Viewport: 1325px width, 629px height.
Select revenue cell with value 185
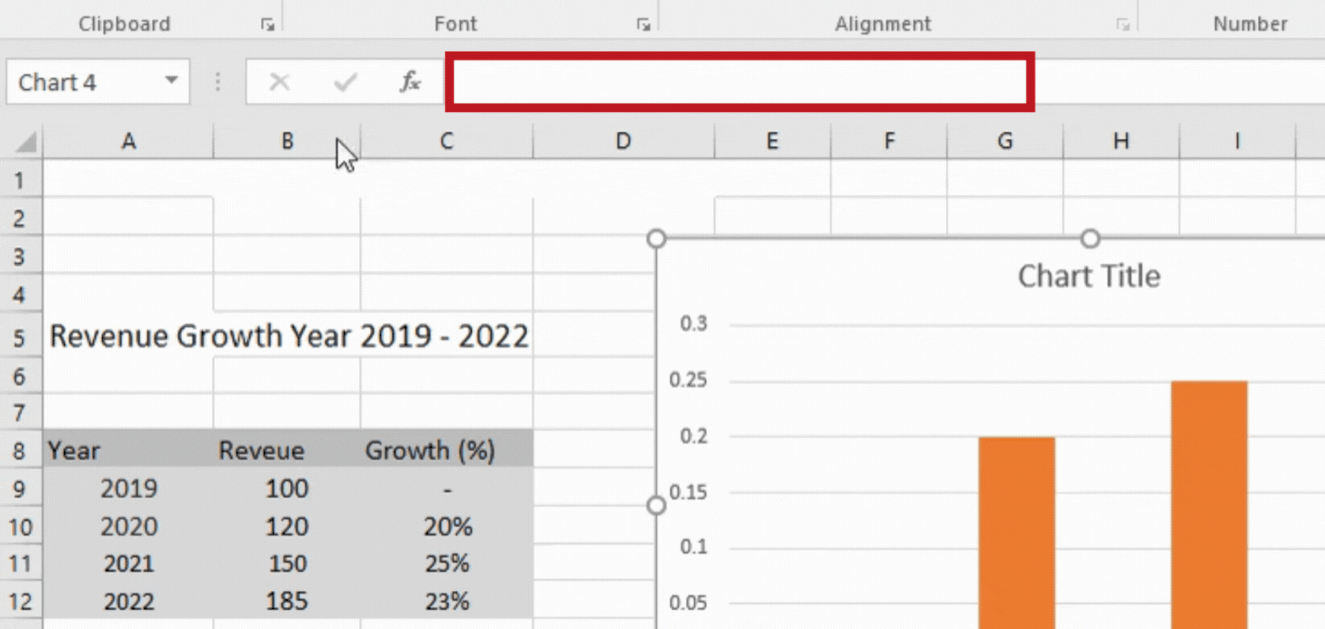coord(287,601)
